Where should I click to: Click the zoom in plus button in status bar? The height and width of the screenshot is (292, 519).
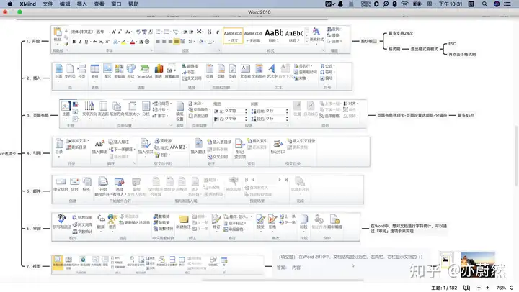click(x=487, y=288)
